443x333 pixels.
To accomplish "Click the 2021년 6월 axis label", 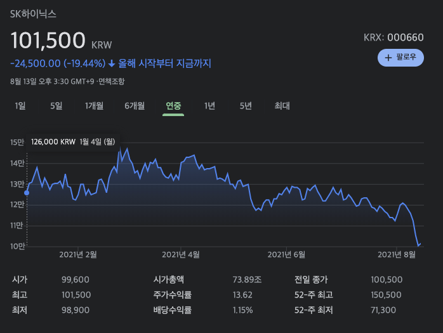I will [286, 254].
